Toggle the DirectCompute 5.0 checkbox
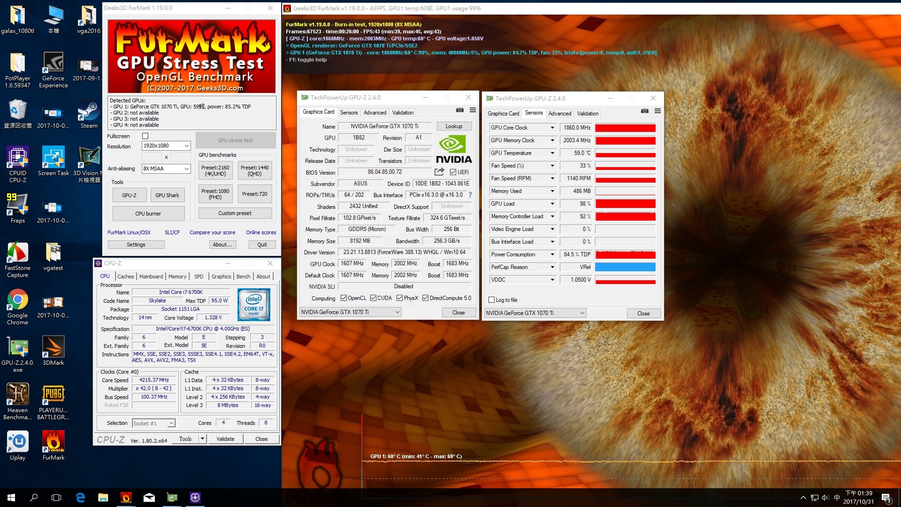 tap(425, 298)
